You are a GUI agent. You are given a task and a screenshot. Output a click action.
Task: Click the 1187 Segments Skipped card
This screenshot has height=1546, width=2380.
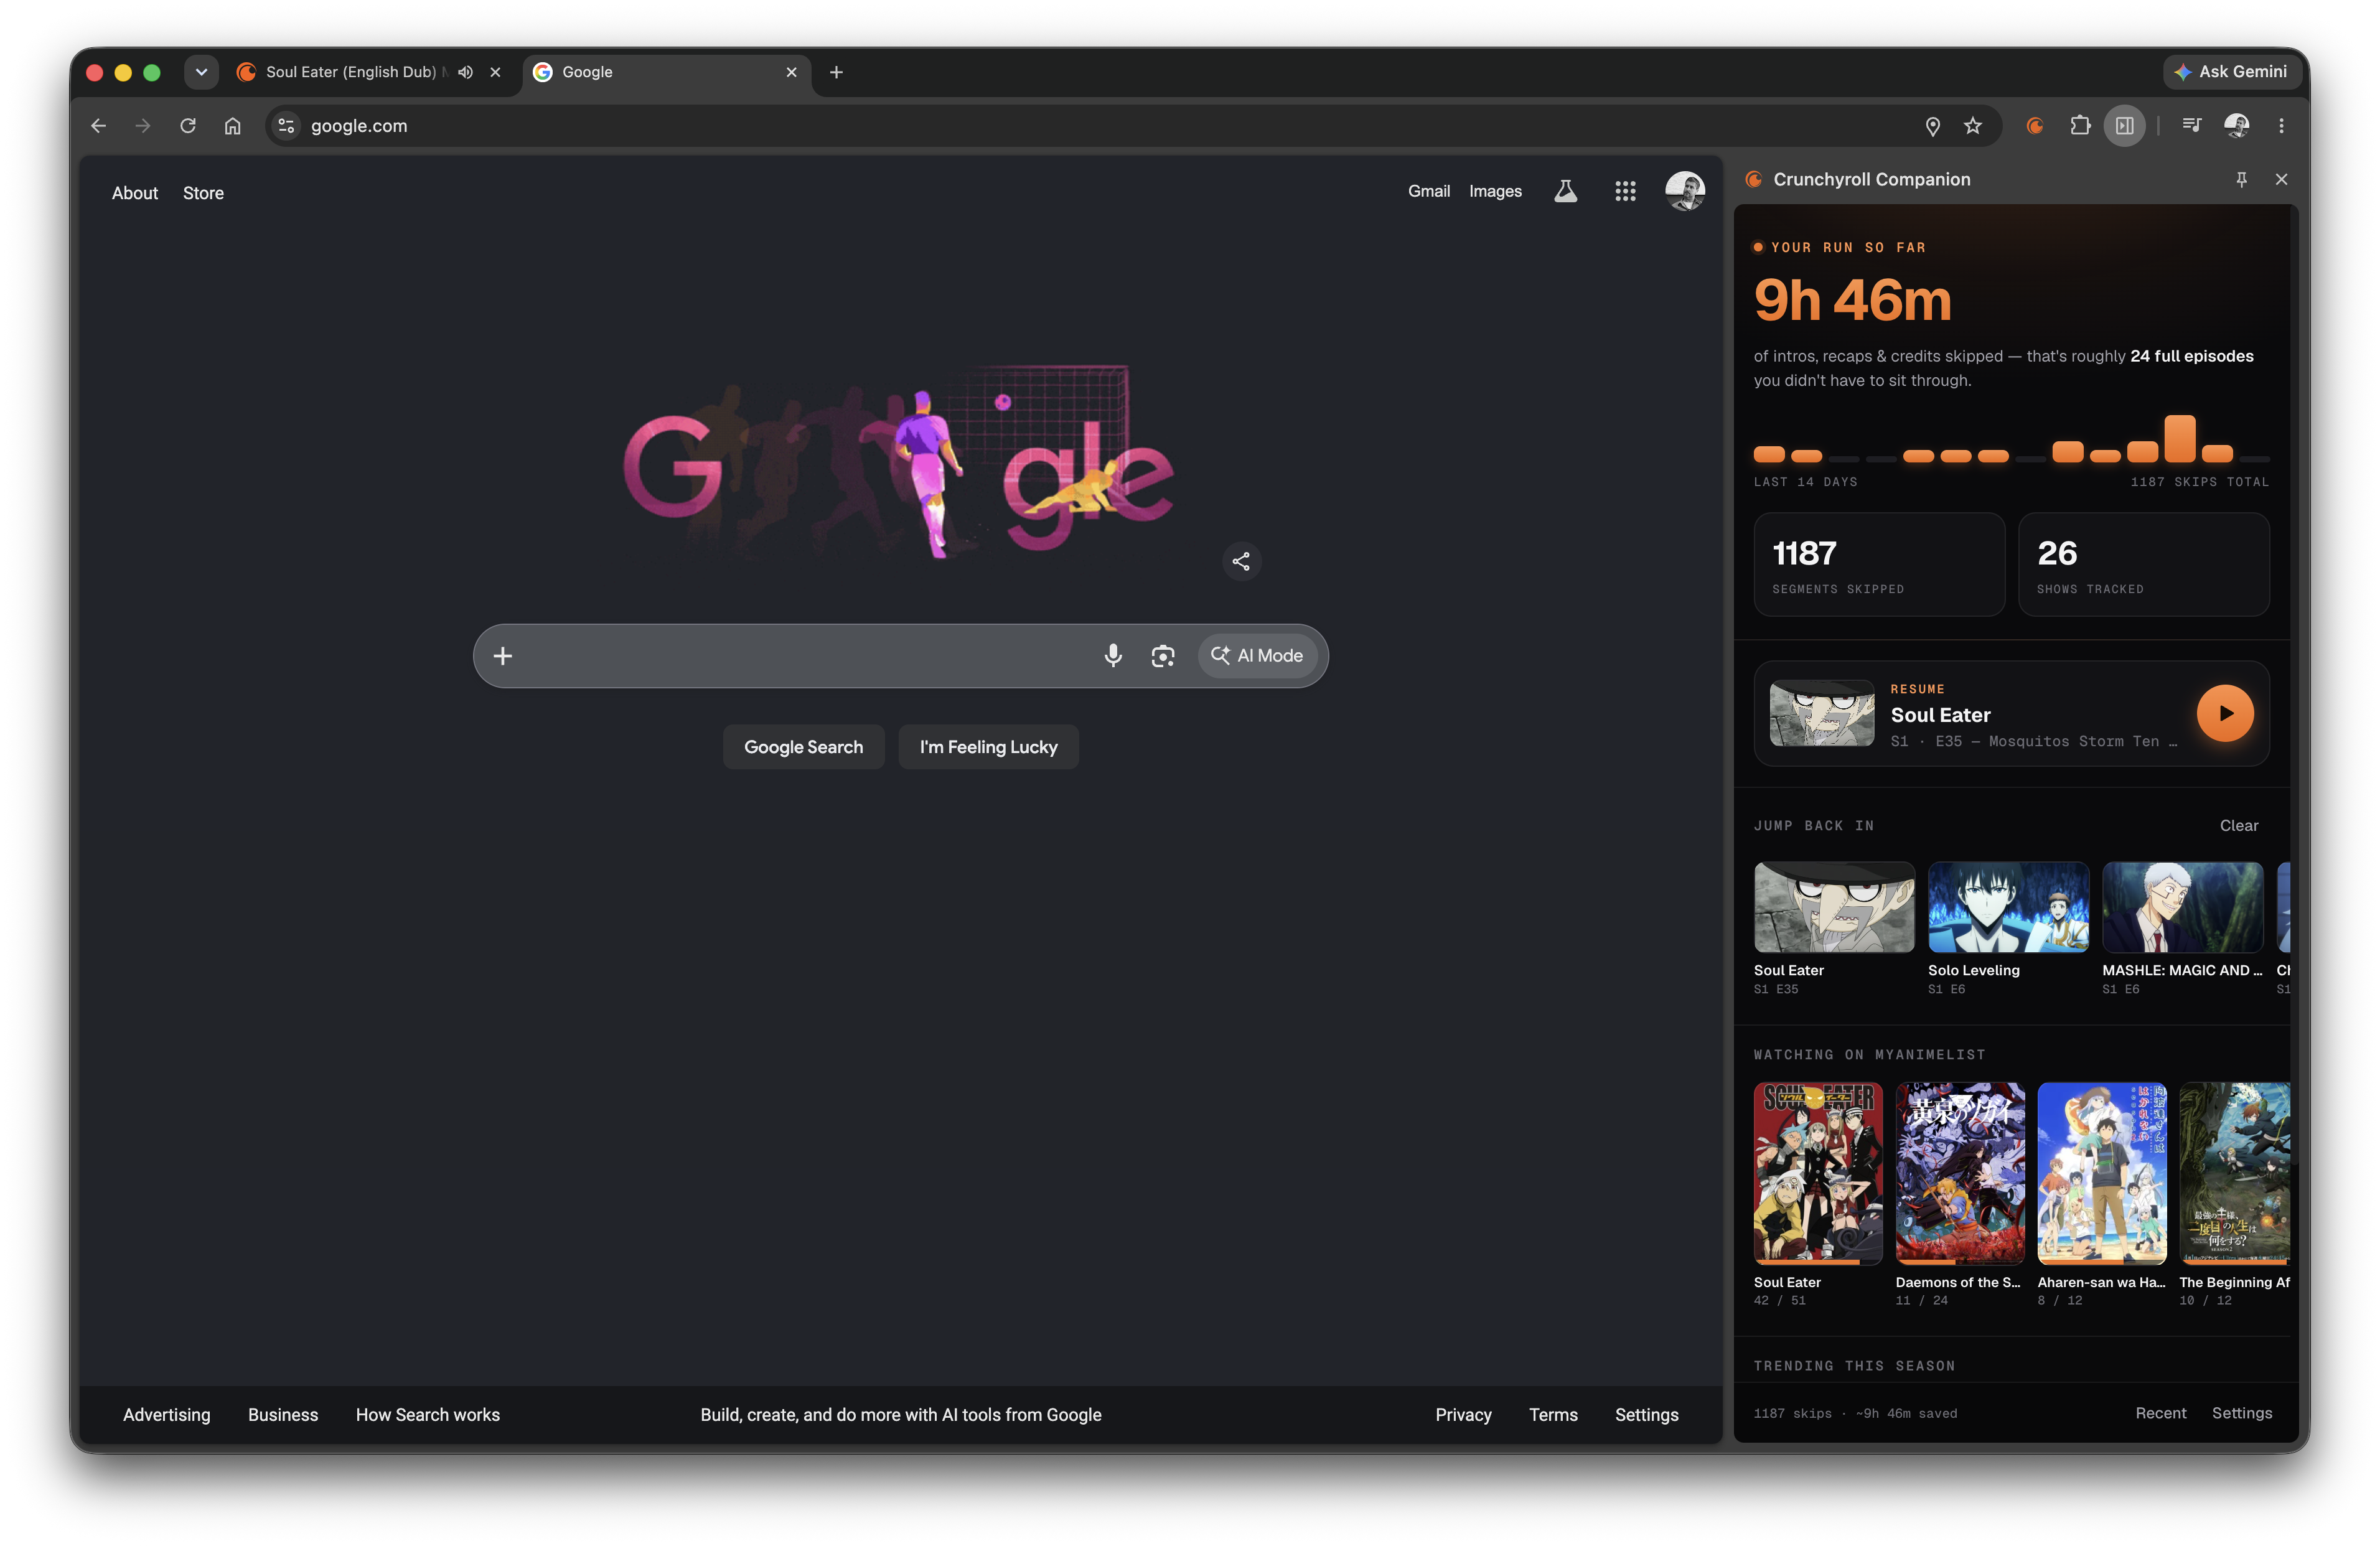1879,564
